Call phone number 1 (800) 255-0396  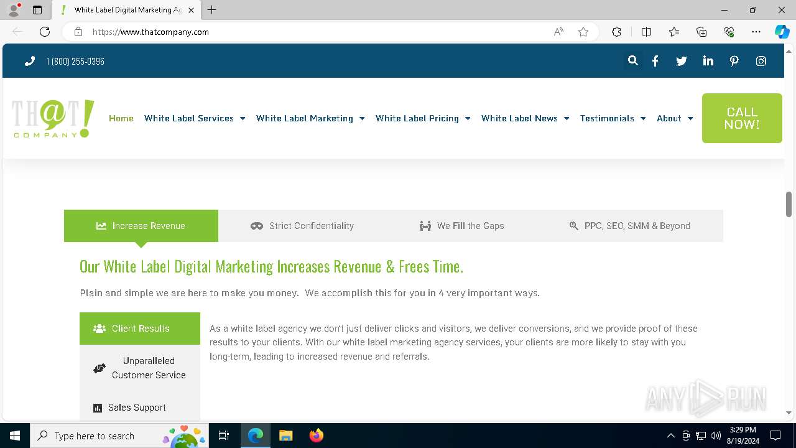[75, 61]
